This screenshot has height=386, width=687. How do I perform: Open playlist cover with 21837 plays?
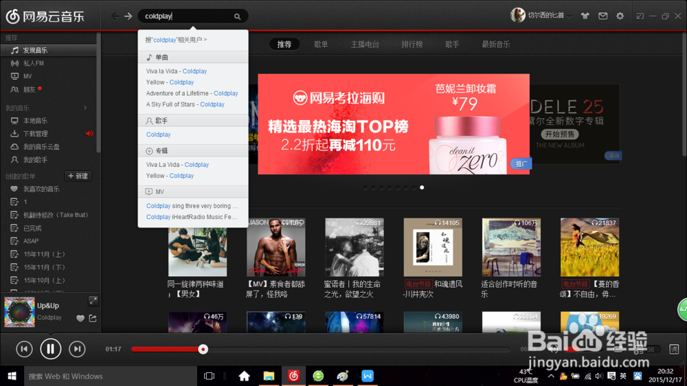[x=589, y=247]
